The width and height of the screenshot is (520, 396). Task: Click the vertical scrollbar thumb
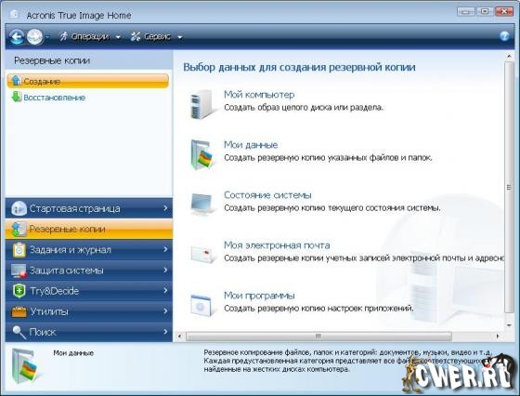[509, 187]
